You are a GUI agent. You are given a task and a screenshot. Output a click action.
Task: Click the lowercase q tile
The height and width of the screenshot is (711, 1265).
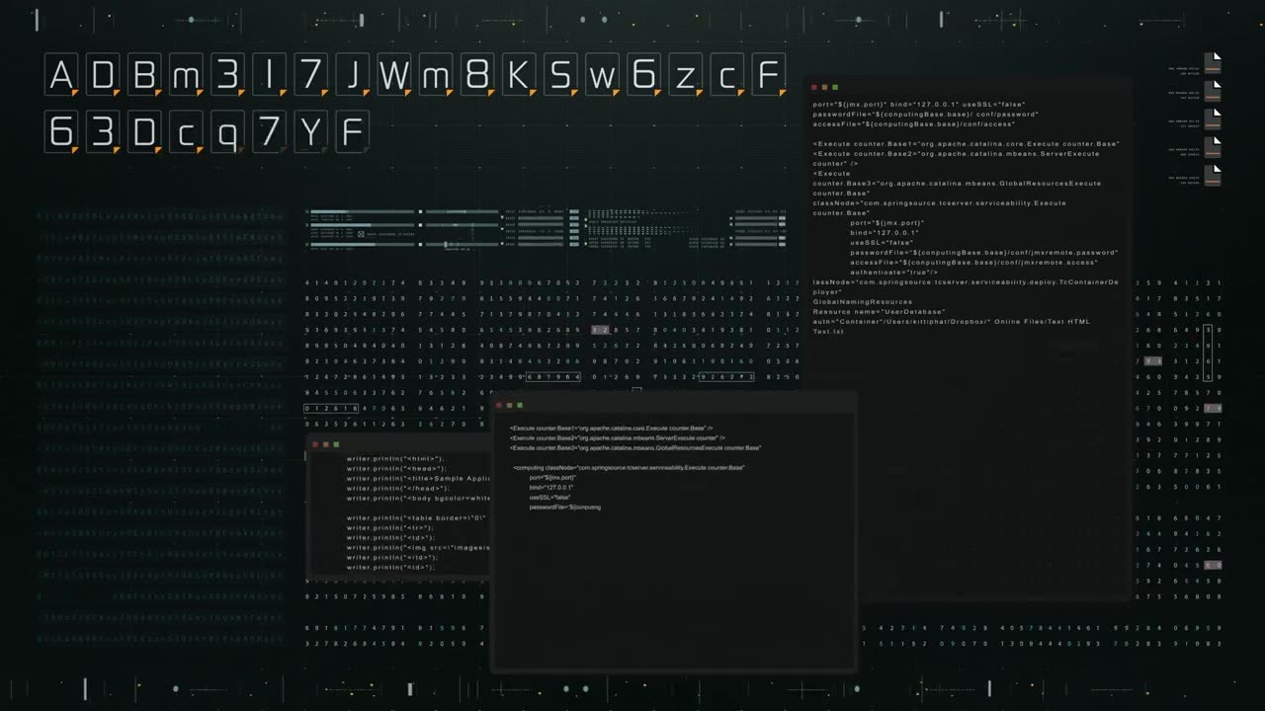(227, 131)
